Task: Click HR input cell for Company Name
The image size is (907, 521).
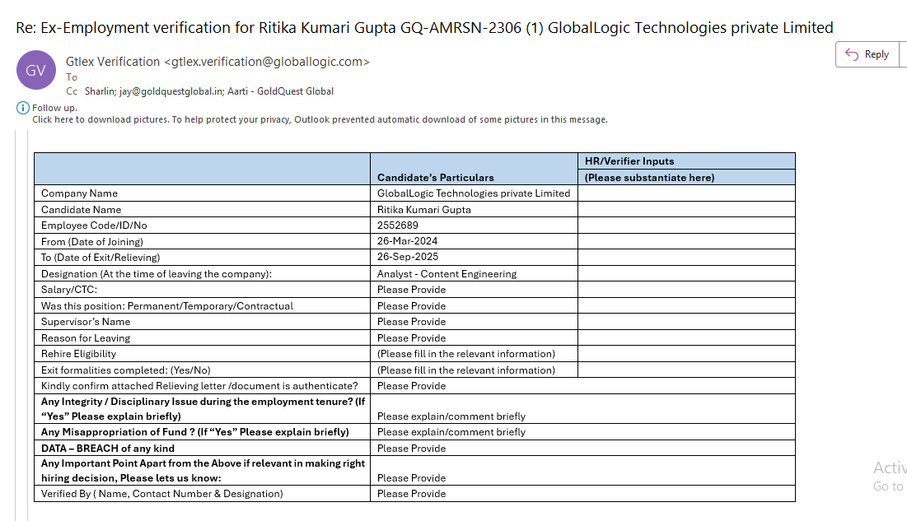Action: coord(686,193)
